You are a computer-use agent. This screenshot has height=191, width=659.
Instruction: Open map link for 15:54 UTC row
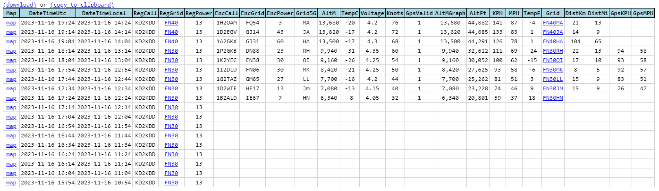(11, 183)
